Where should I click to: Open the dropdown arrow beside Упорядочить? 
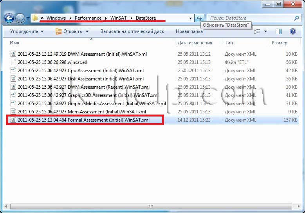42,31
